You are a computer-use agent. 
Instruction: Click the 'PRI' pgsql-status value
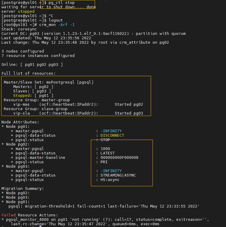coord(104,162)
